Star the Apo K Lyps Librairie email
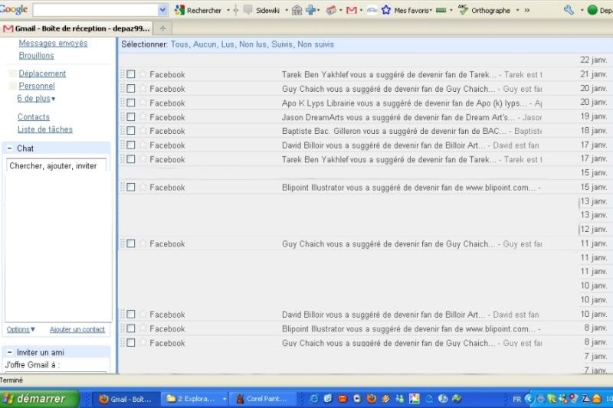 click(143, 103)
